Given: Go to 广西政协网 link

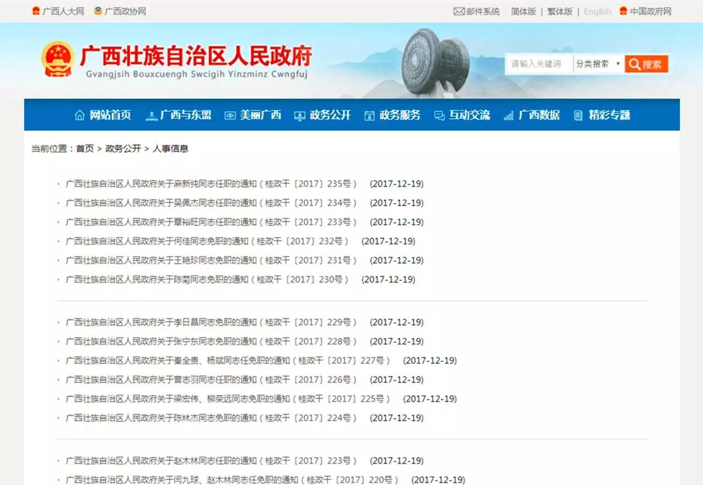Looking at the screenshot, I should [125, 11].
